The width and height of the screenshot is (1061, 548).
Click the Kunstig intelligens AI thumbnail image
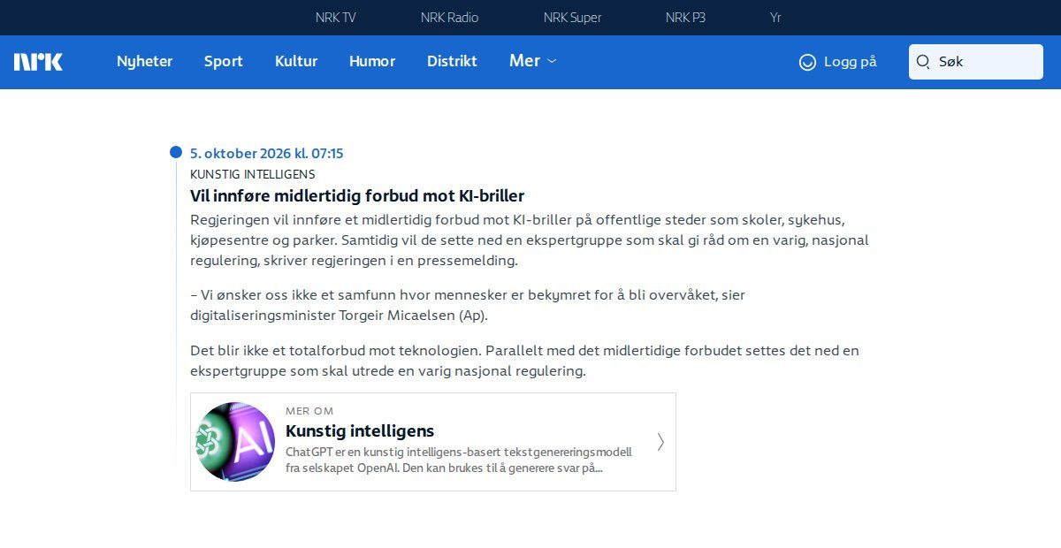(x=235, y=442)
